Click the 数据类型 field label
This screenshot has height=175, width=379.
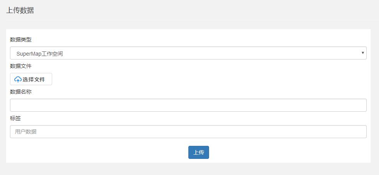click(x=21, y=40)
